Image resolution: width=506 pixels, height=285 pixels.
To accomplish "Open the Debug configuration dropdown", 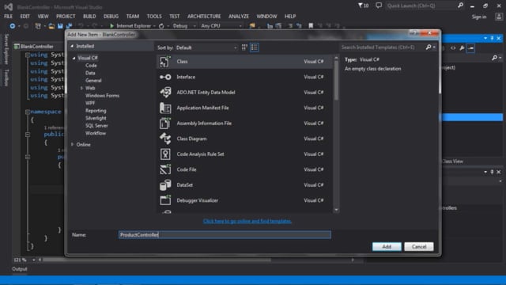I will click(184, 26).
